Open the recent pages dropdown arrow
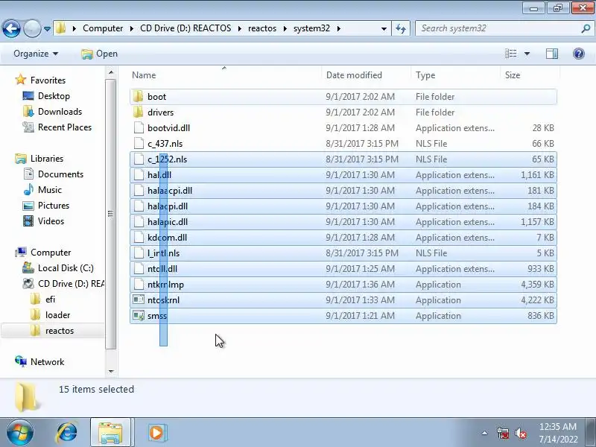596x447 pixels. [47, 29]
